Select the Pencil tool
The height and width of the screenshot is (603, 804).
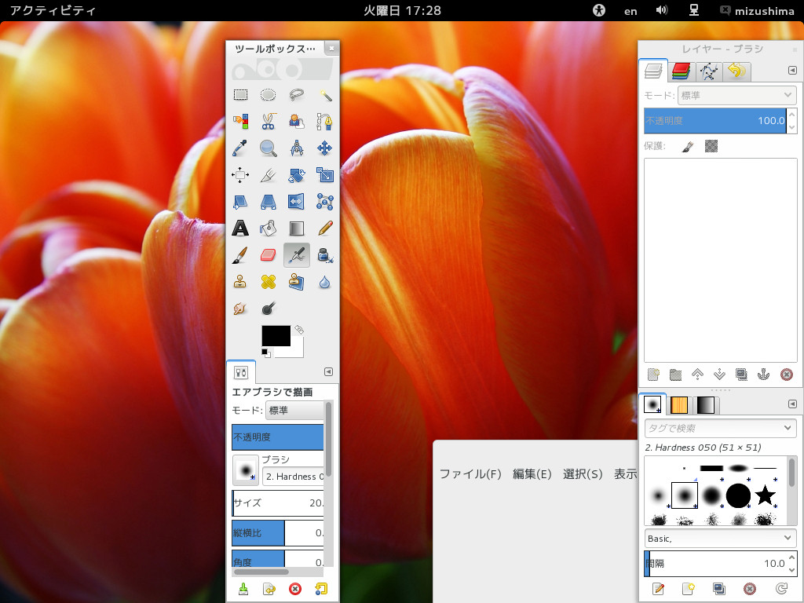click(325, 228)
